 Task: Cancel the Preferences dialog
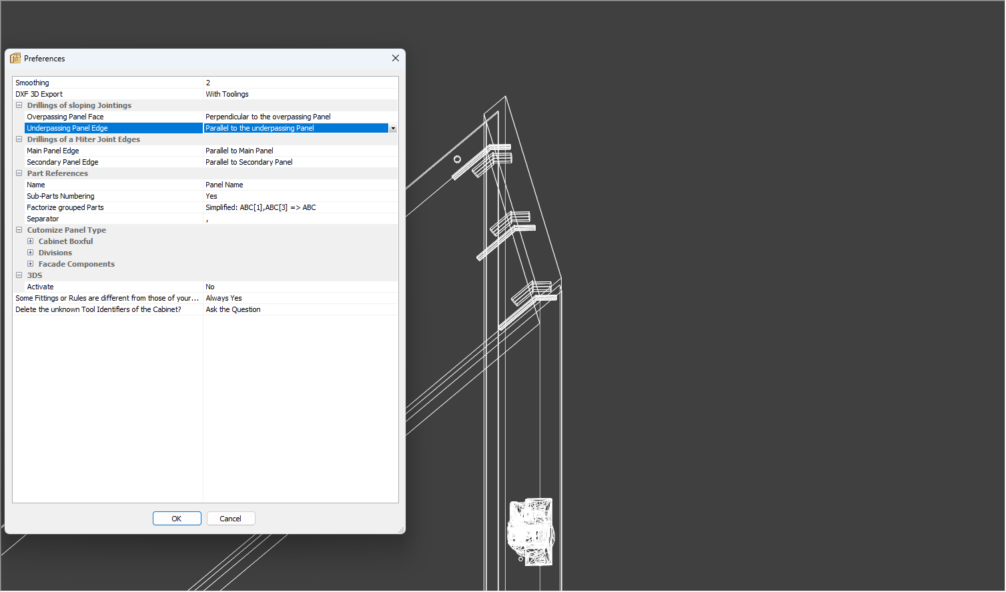(230, 518)
